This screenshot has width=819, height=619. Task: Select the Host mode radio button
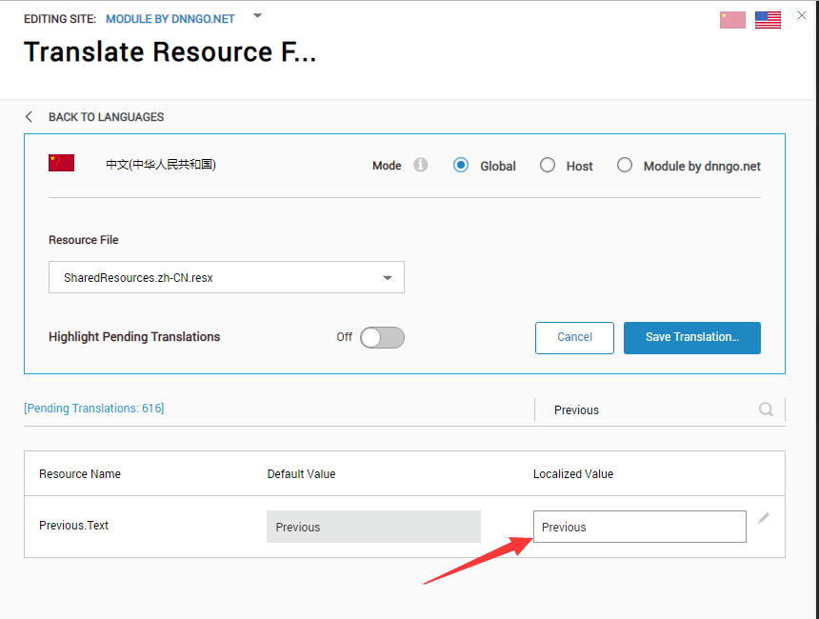548,165
